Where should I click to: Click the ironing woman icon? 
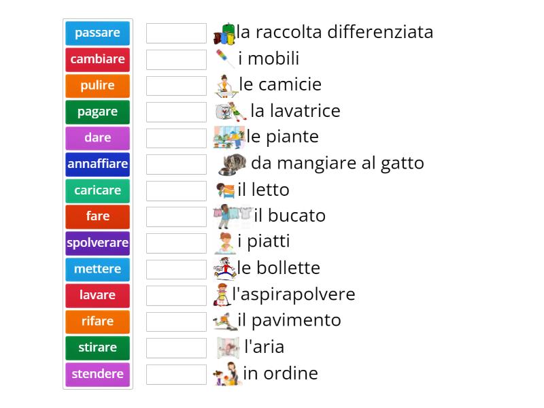click(x=226, y=86)
